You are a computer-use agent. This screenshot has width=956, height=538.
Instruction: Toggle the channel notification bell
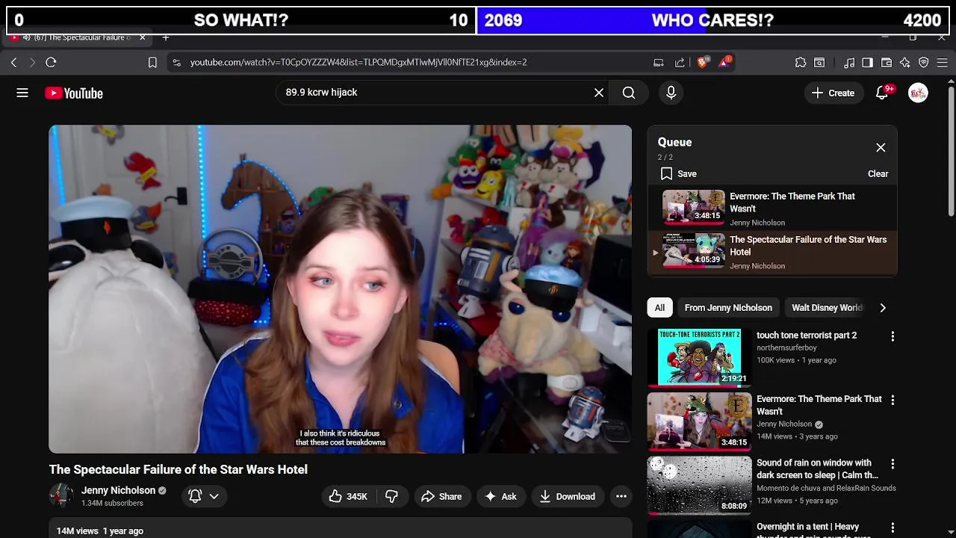pyautogui.click(x=195, y=496)
